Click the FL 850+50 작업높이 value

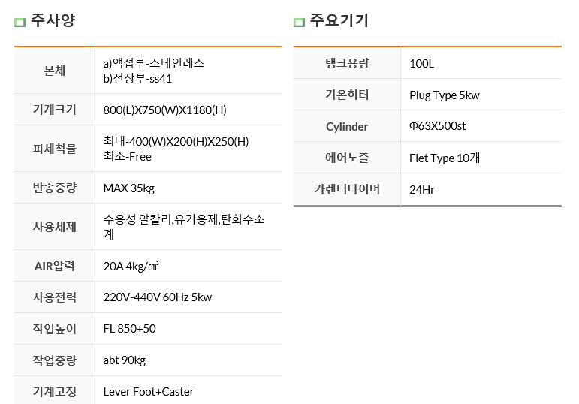[129, 329]
